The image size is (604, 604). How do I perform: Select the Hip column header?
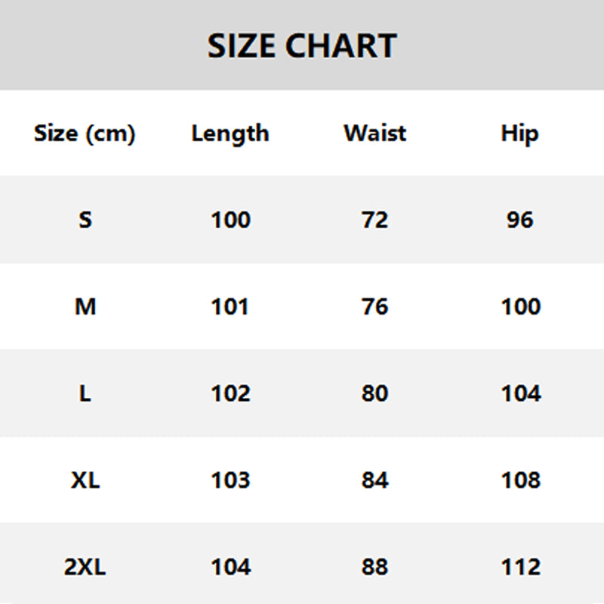pyautogui.click(x=520, y=134)
